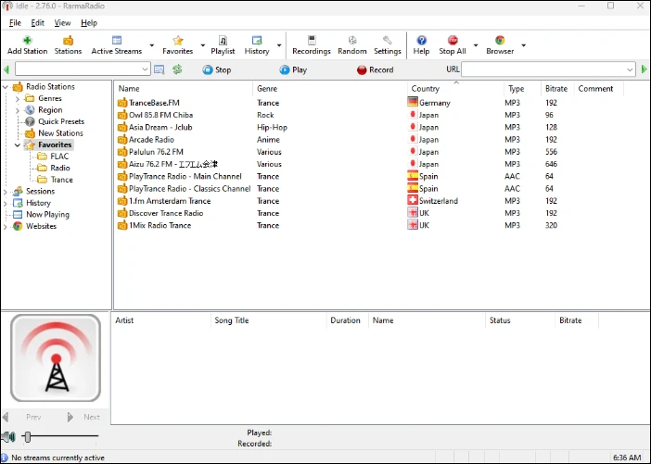The image size is (651, 464).
Task: Open the Help menu
Action: [89, 23]
